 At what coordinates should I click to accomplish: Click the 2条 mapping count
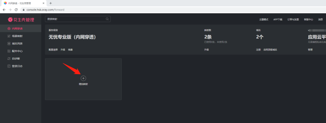coord(208,37)
